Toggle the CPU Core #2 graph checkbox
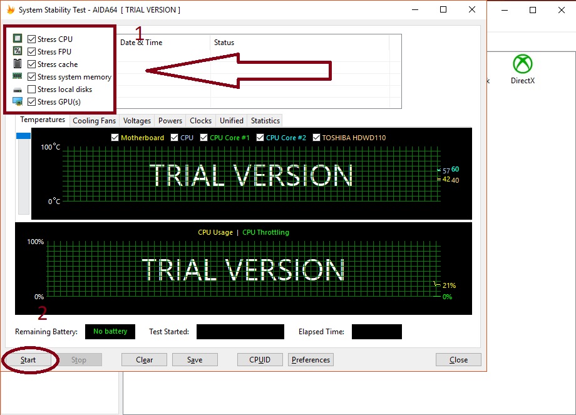 click(x=260, y=137)
